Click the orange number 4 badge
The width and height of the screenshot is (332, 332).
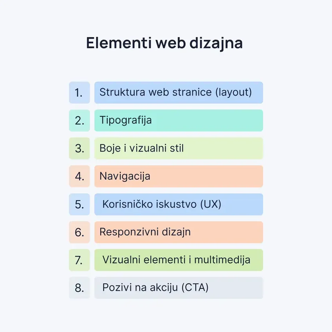pyautogui.click(x=79, y=176)
